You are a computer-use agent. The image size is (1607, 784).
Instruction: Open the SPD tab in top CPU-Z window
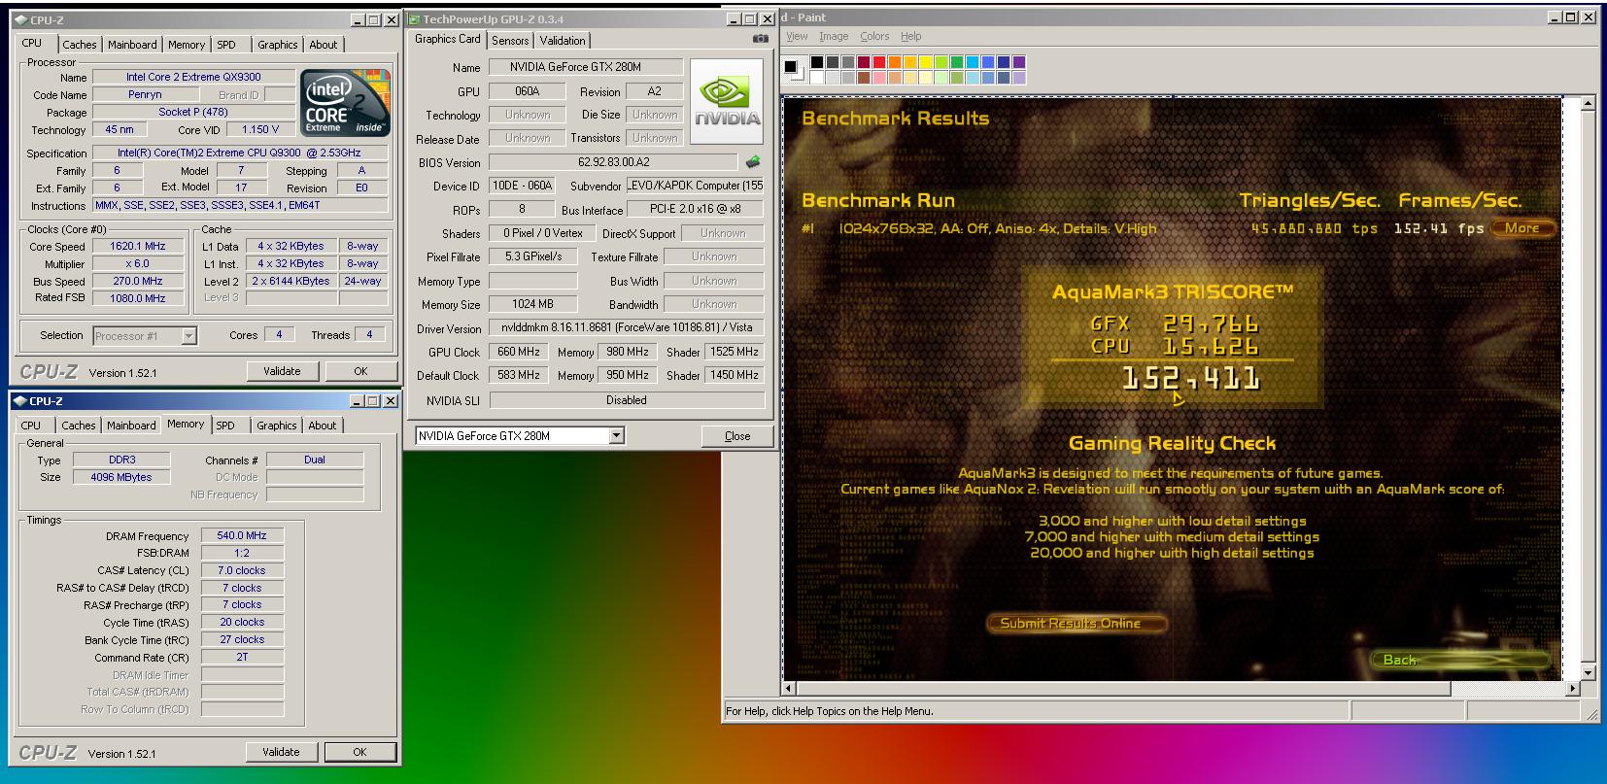tap(226, 45)
